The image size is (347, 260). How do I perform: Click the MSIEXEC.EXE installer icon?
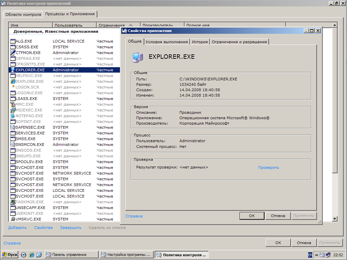(x=13, y=110)
